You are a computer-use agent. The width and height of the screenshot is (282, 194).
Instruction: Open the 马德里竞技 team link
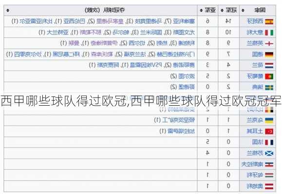click(149, 21)
